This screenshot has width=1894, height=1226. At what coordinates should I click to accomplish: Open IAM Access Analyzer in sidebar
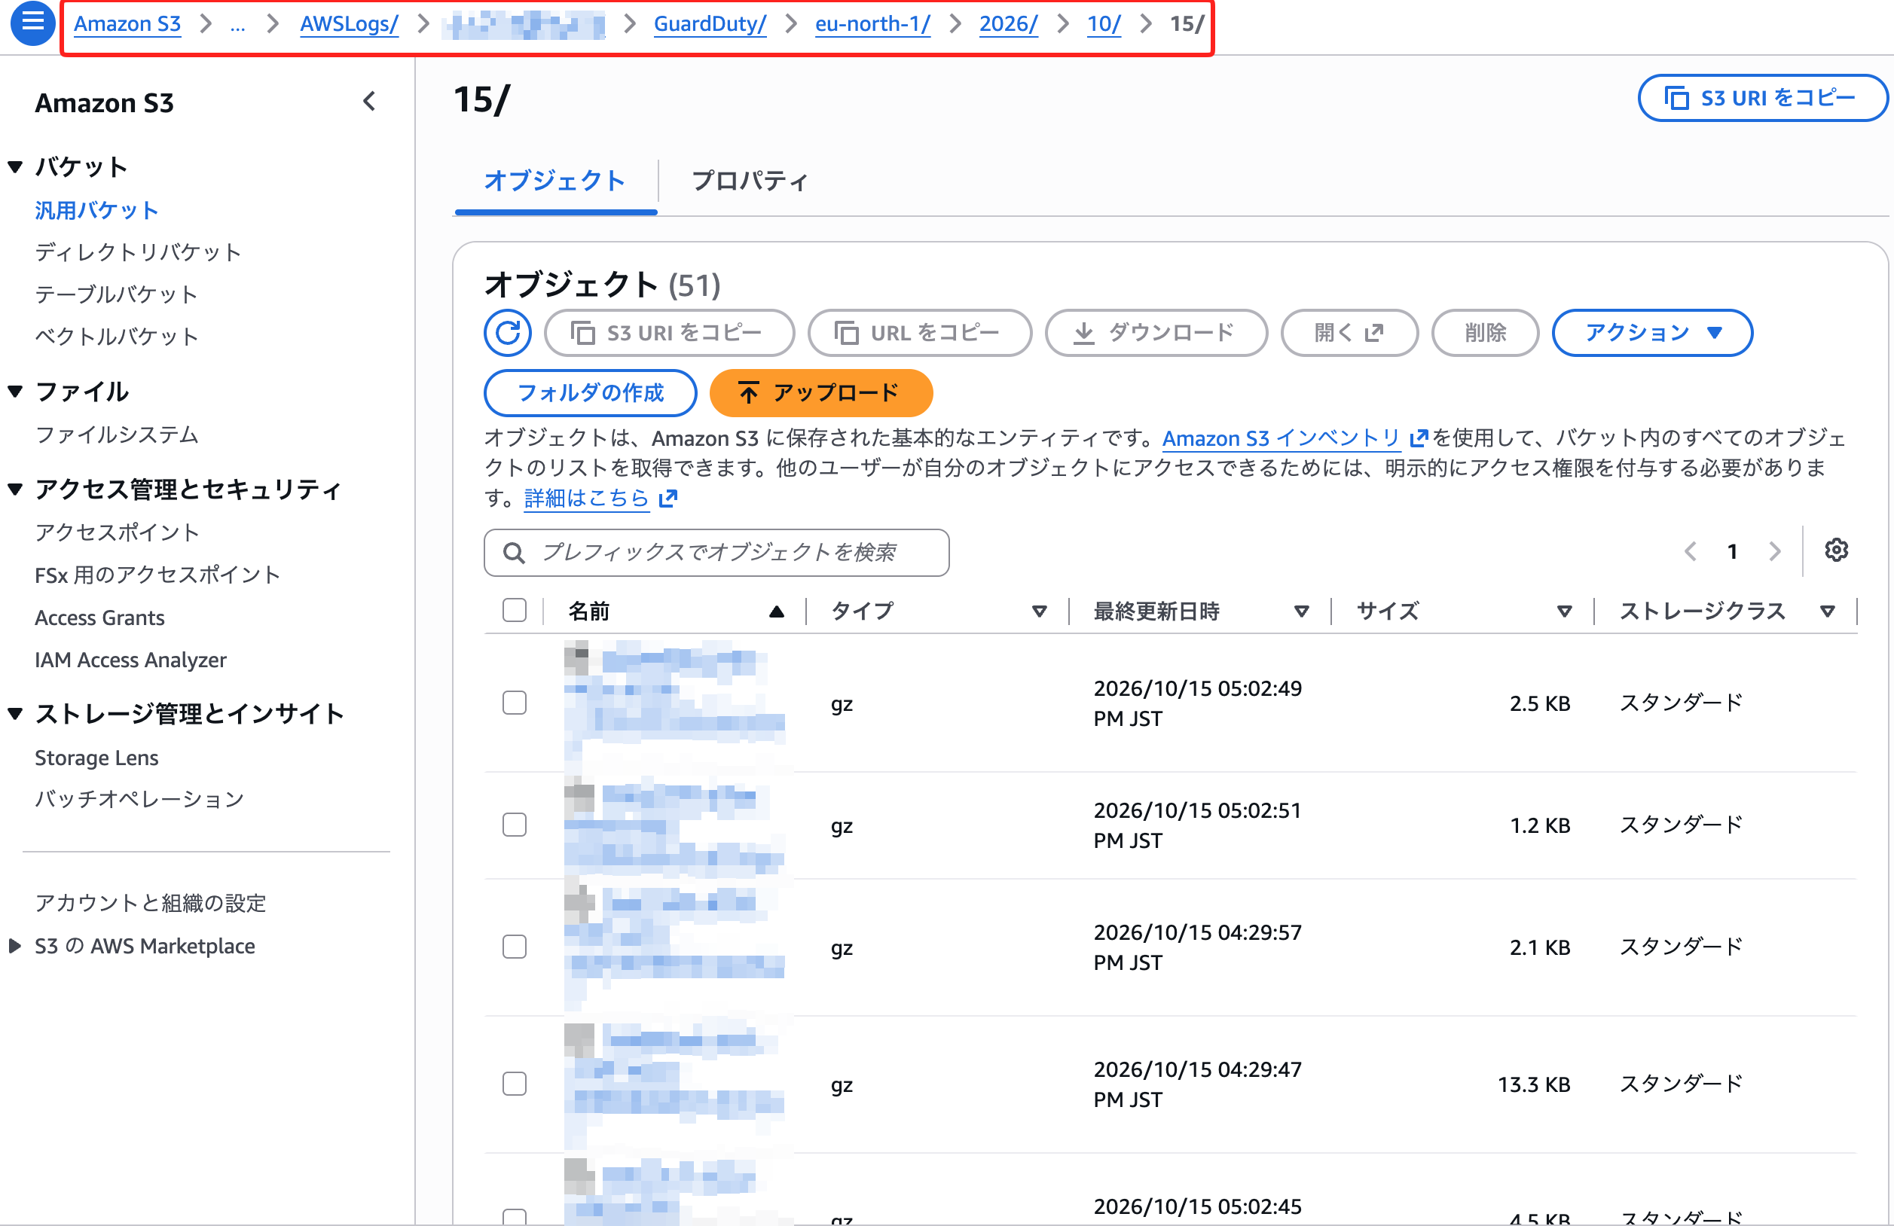pyautogui.click(x=130, y=660)
